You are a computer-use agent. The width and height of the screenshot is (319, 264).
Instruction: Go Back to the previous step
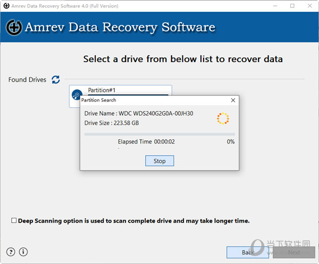pyautogui.click(x=248, y=252)
